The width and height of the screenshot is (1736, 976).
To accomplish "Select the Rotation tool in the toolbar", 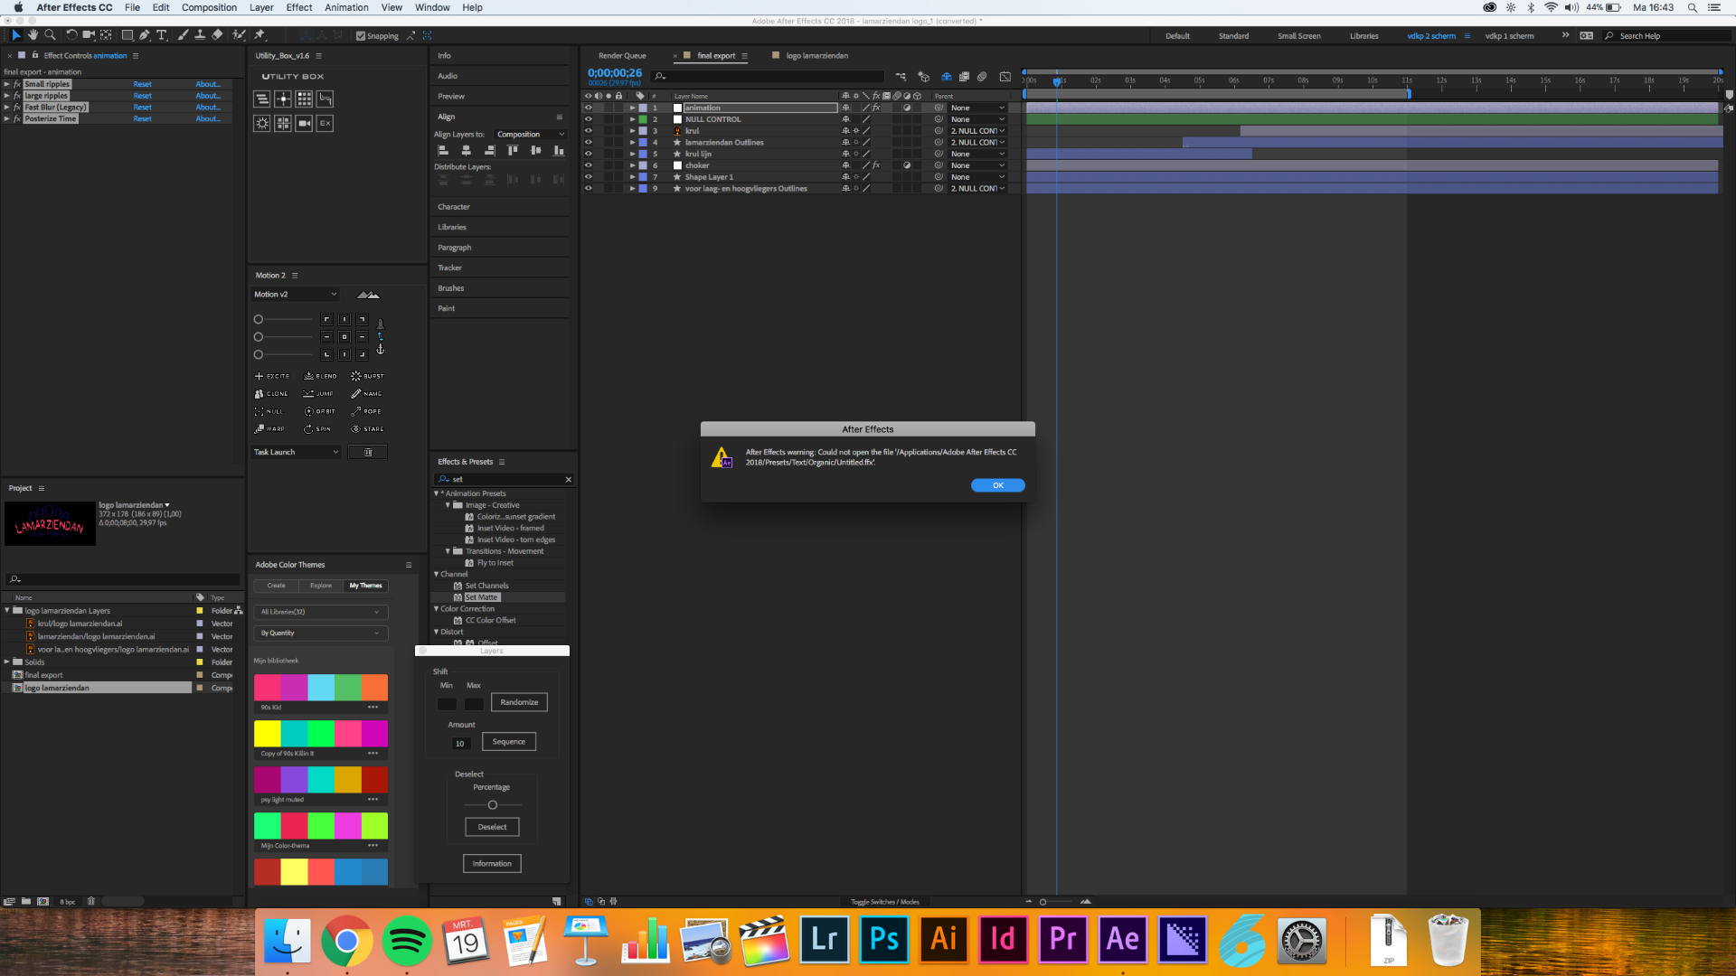I will coord(72,35).
